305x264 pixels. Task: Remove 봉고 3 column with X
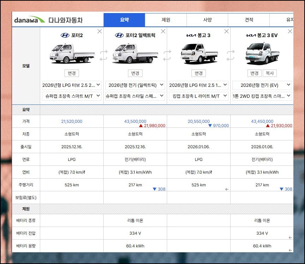click(x=226, y=31)
